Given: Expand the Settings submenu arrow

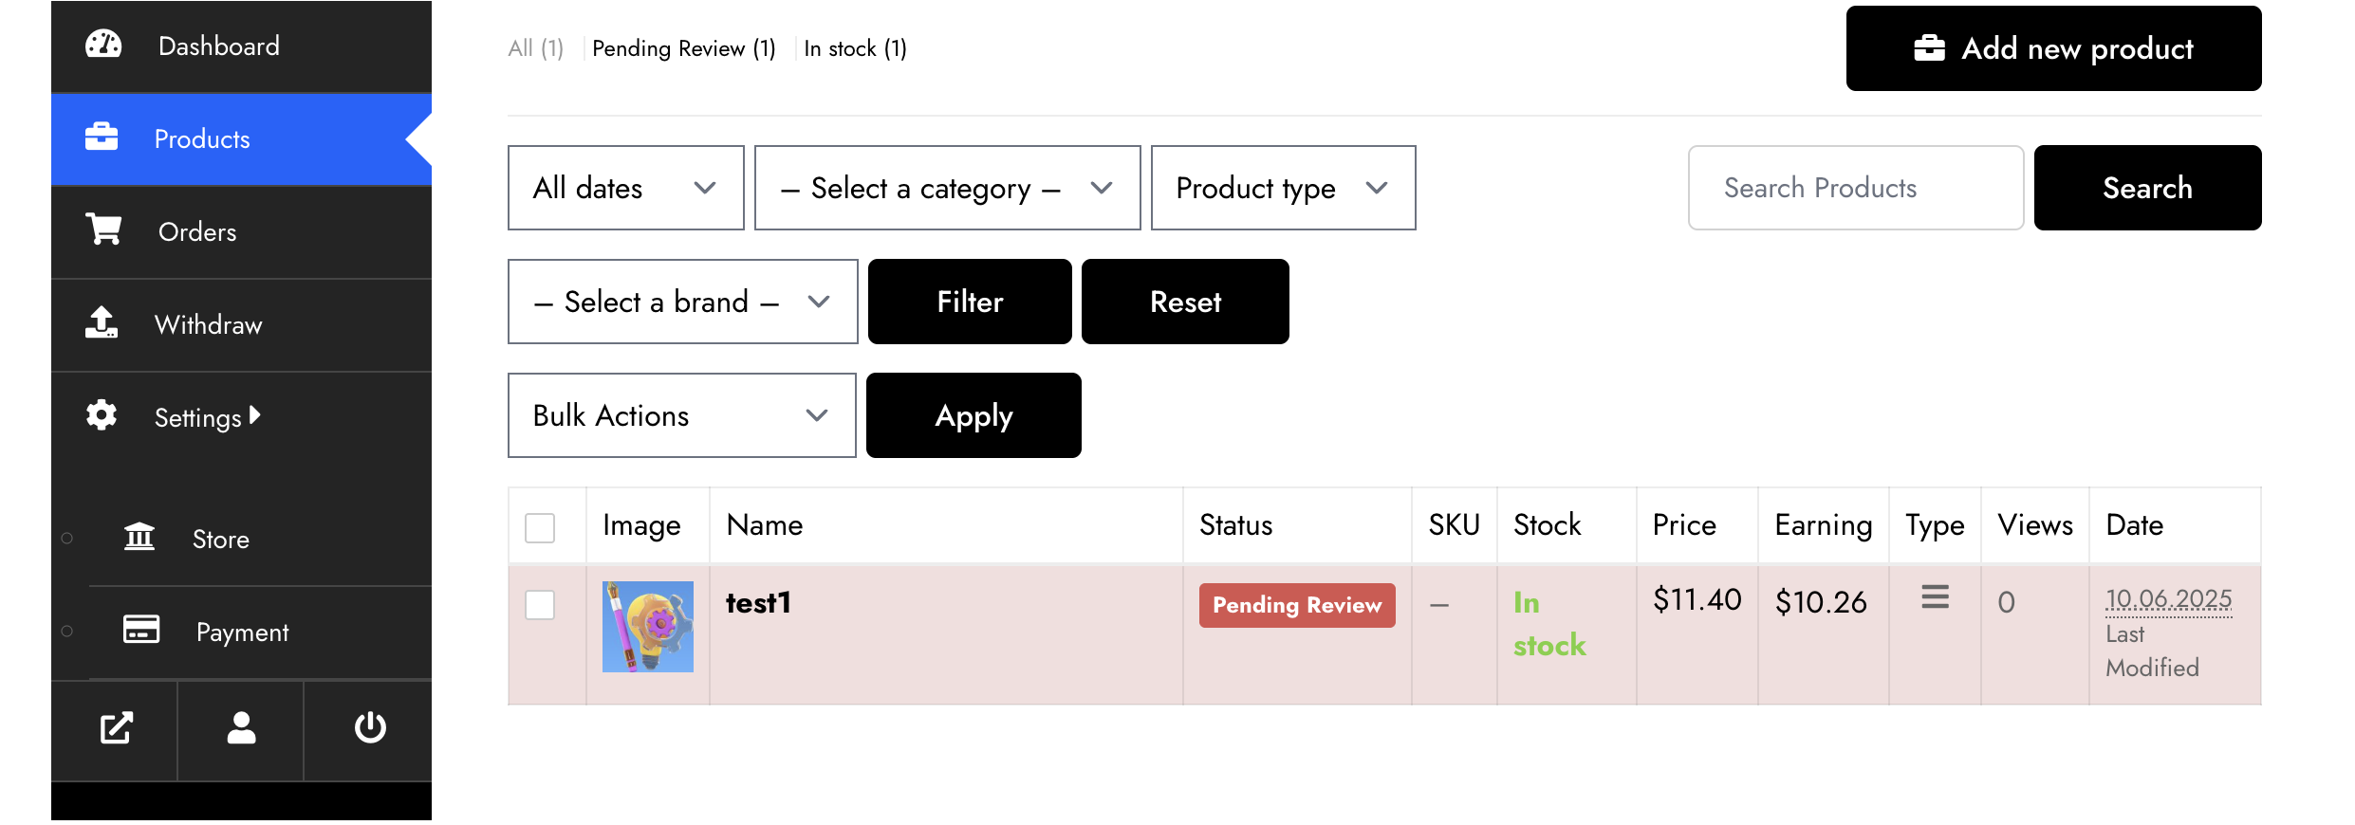Looking at the screenshot, I should point(254,415).
